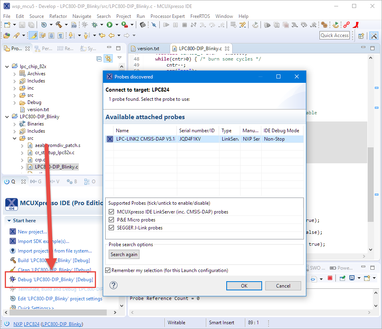Click the red Terminate square in console
Viewport: 382px width, 329px height.
tap(330, 278)
